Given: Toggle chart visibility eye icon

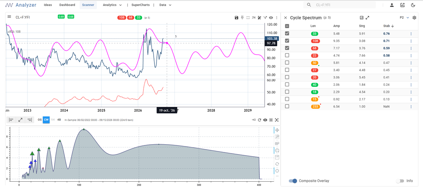Looking at the screenshot, I should pos(271,18).
